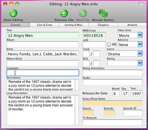Click the Next File arrow icon
Viewport: 148px width, 130px height.
[x=83, y=13]
